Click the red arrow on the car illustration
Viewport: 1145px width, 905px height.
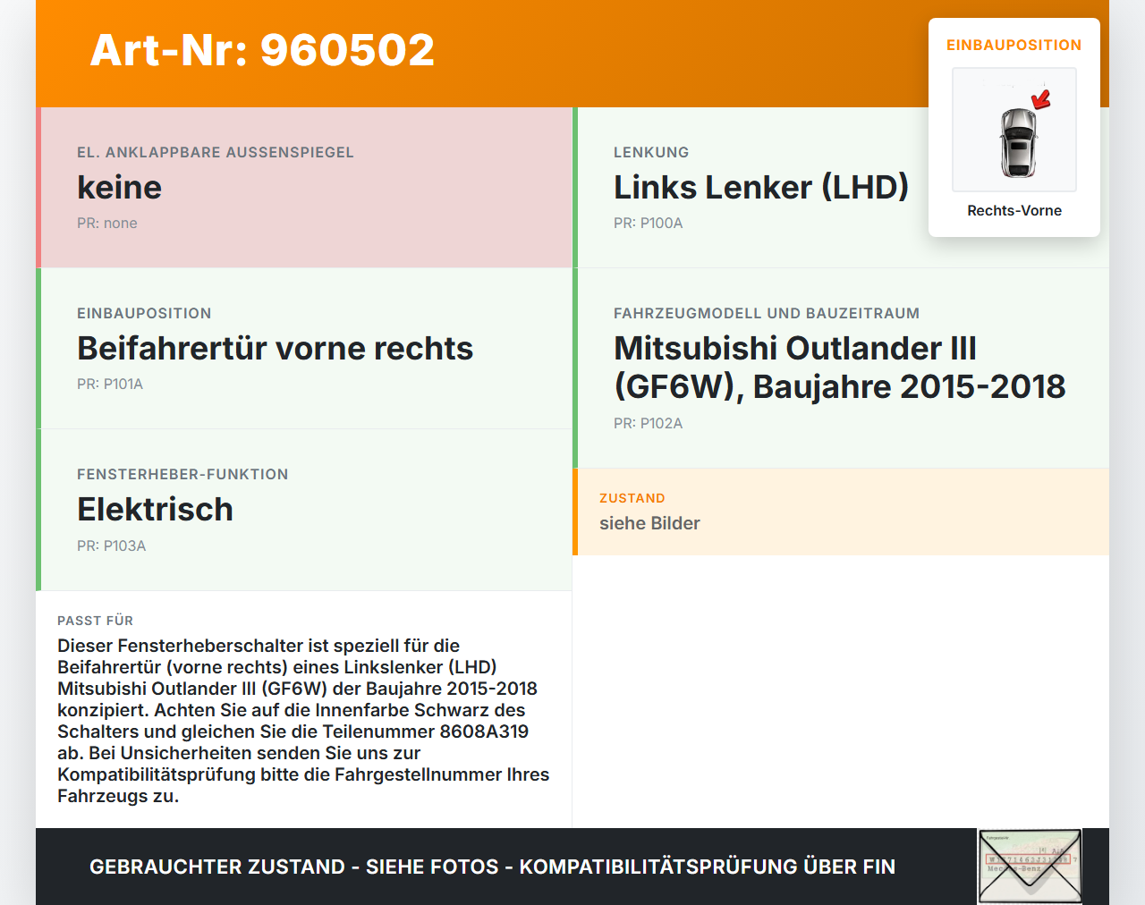coord(1039,101)
